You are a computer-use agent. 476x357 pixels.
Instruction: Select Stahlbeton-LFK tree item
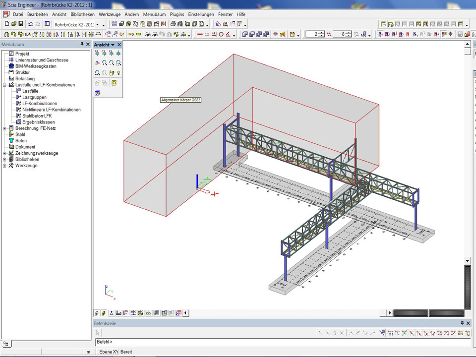(x=37, y=116)
